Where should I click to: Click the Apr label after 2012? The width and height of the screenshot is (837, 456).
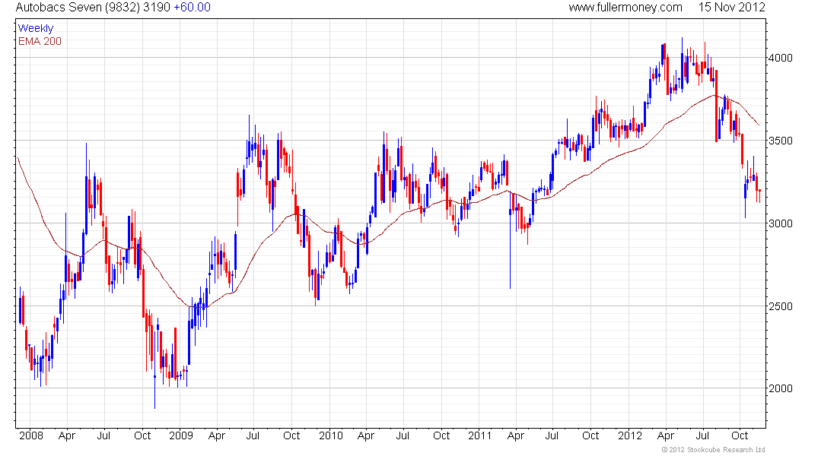(x=666, y=436)
